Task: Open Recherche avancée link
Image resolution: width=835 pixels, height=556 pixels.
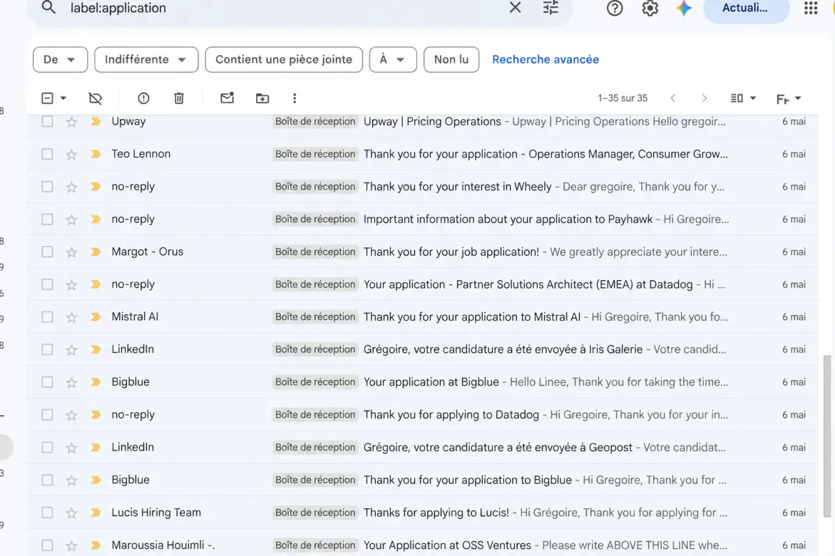Action: tap(546, 60)
